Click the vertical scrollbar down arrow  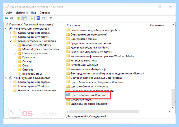click(x=173, y=108)
